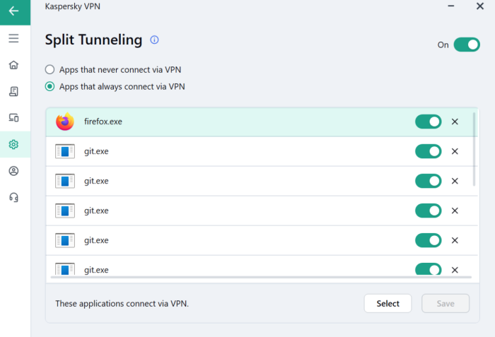Turn off the main Split Tunneling switch
Viewport: 495px width, 337px height.
467,45
